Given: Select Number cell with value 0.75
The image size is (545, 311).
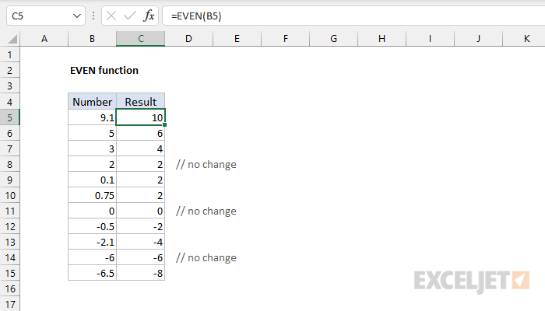Looking at the screenshot, I should pyautogui.click(x=92, y=195).
